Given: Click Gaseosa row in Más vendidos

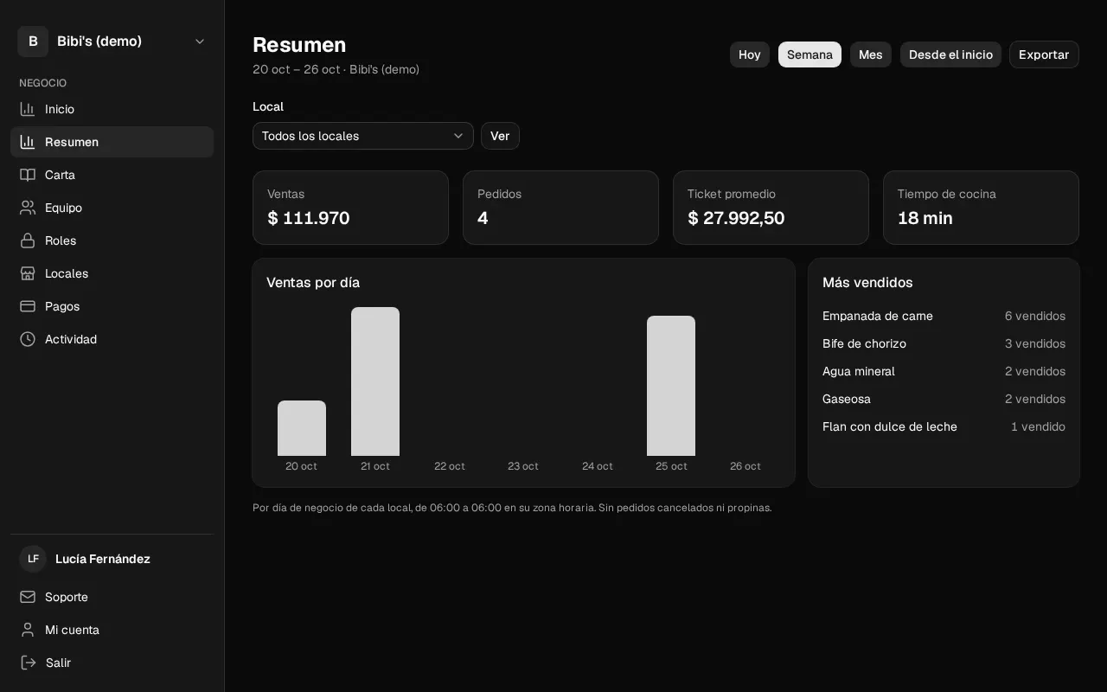Looking at the screenshot, I should point(944,399).
